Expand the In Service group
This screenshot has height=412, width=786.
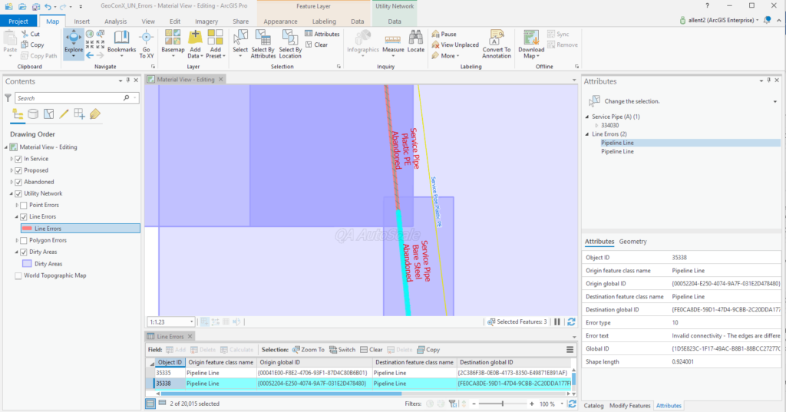click(12, 159)
